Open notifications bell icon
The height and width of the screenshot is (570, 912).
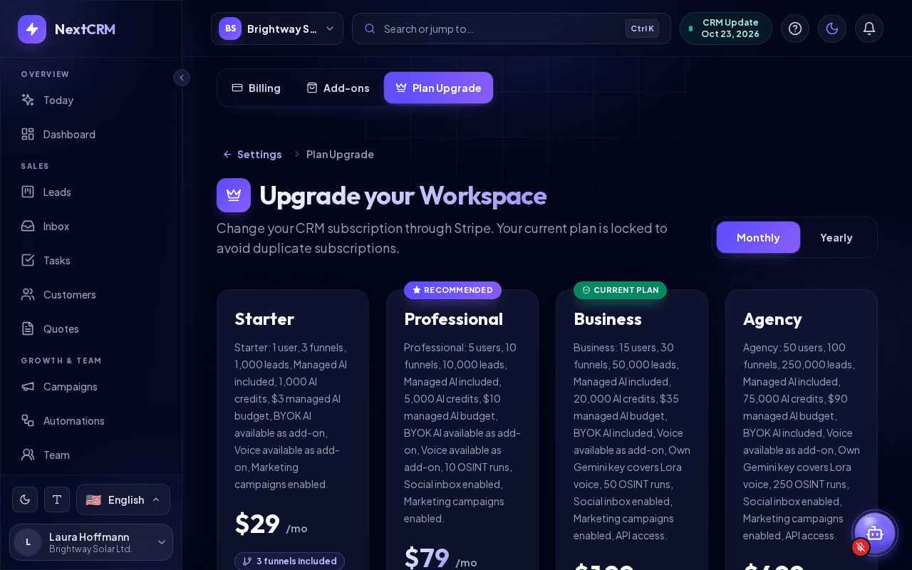tap(869, 28)
